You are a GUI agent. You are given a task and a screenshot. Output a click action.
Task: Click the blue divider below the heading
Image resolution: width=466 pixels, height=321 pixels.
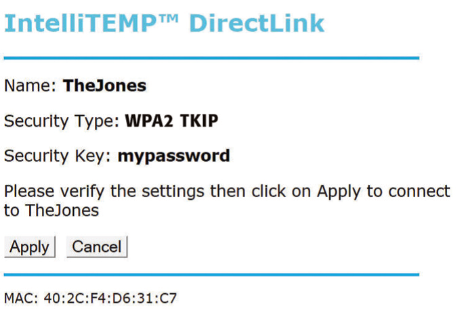pos(211,58)
